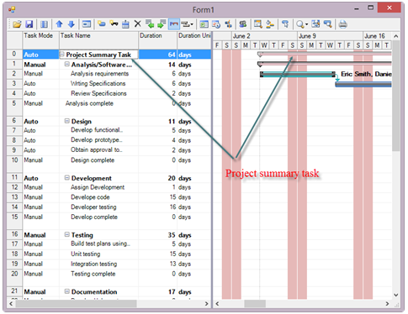Image resolution: width=408 pixels, height=314 pixels.
Task: Collapse the Testing task group
Action: click(x=67, y=234)
